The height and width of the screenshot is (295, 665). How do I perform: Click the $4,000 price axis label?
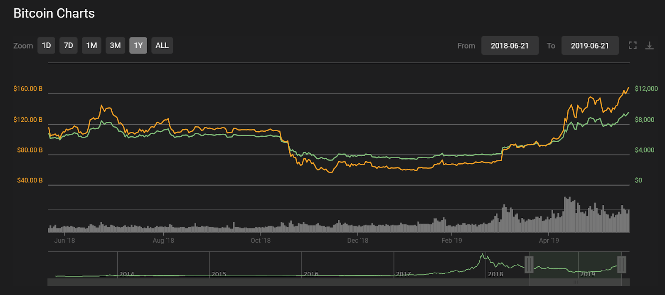[645, 150]
